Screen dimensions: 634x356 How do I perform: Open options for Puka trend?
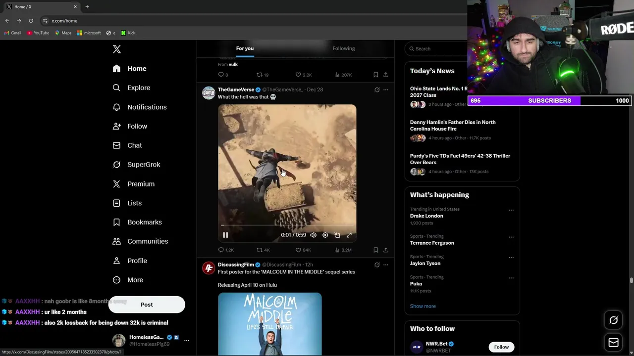[x=511, y=278]
